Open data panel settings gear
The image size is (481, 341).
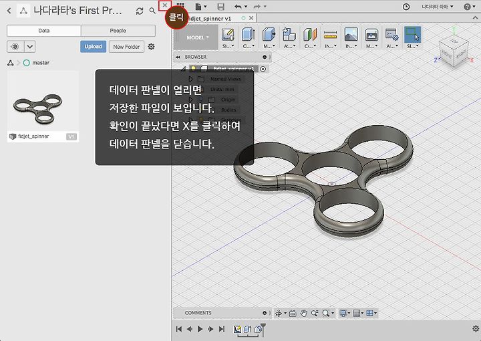pos(151,47)
